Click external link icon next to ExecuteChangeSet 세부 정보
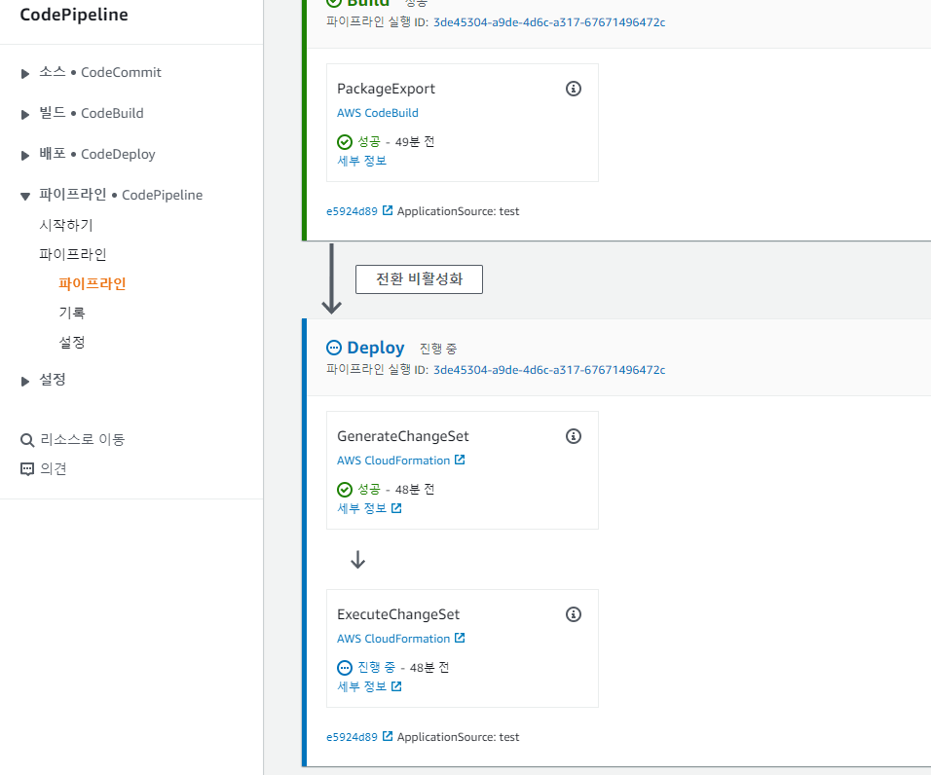 click(396, 686)
